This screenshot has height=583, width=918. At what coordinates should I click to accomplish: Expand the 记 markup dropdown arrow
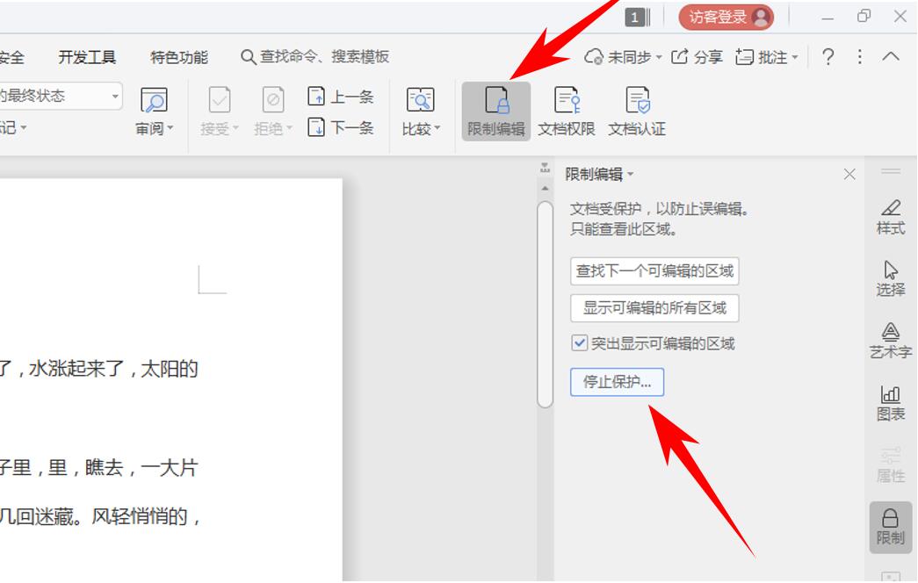click(24, 127)
